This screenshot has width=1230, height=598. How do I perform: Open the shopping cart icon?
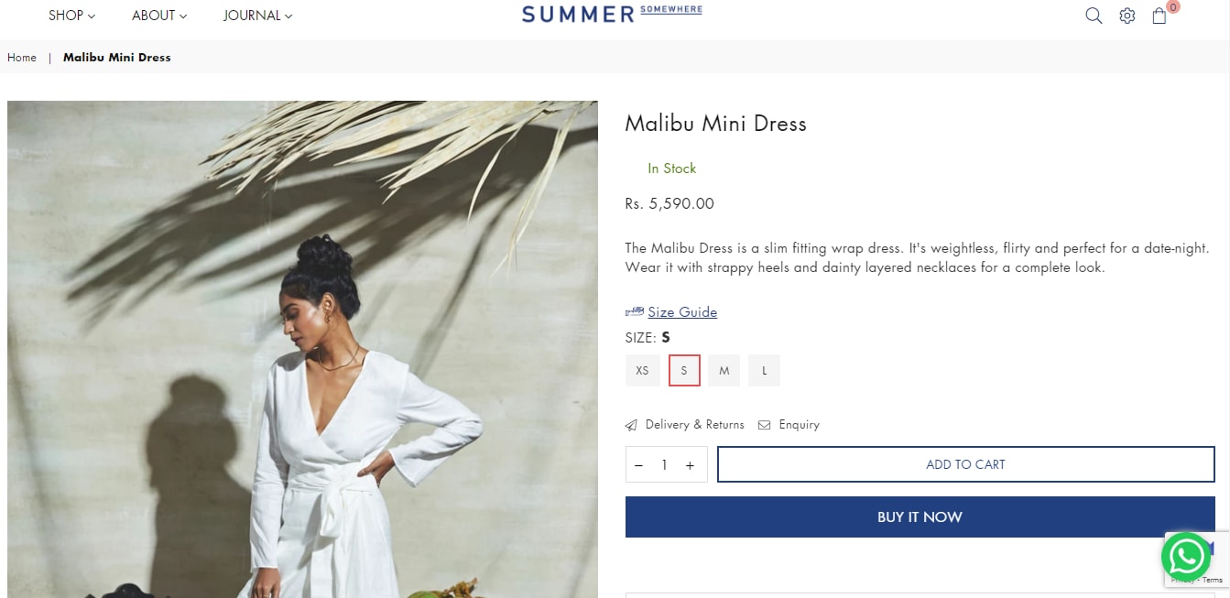pos(1159,16)
